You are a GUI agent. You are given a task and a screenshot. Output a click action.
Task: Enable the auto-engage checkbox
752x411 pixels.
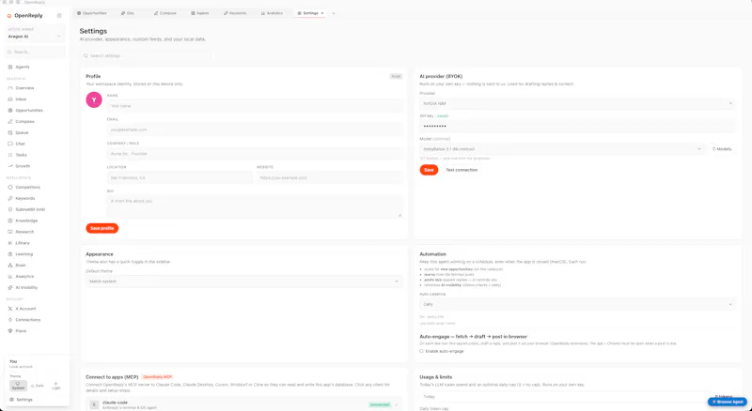(421, 351)
